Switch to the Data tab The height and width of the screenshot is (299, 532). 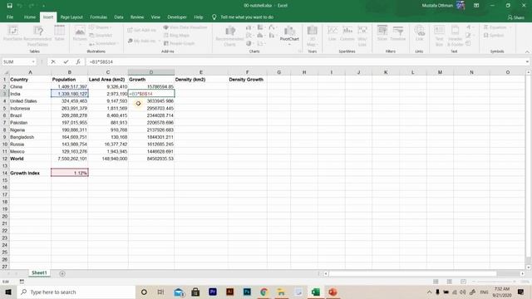coord(119,17)
